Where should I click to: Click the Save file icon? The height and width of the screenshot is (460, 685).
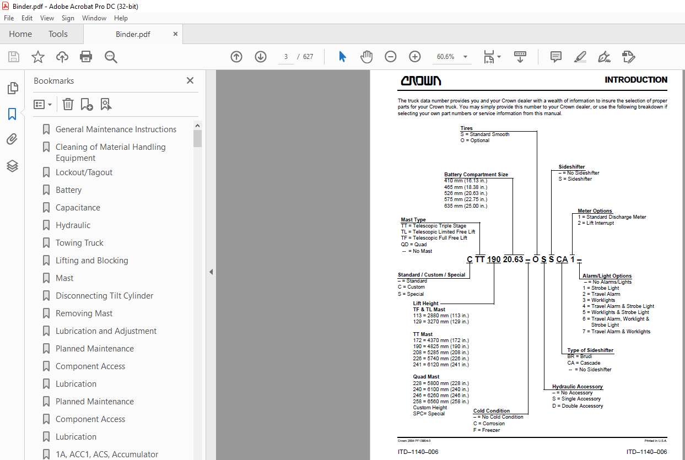tap(14, 57)
